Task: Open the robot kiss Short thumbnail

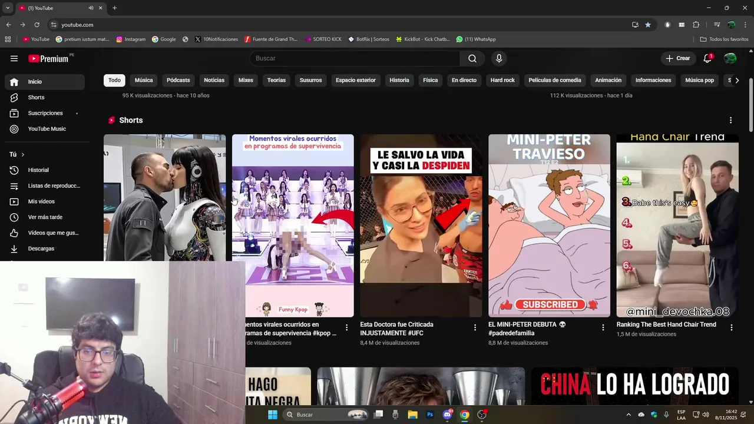Action: pyautogui.click(x=164, y=197)
